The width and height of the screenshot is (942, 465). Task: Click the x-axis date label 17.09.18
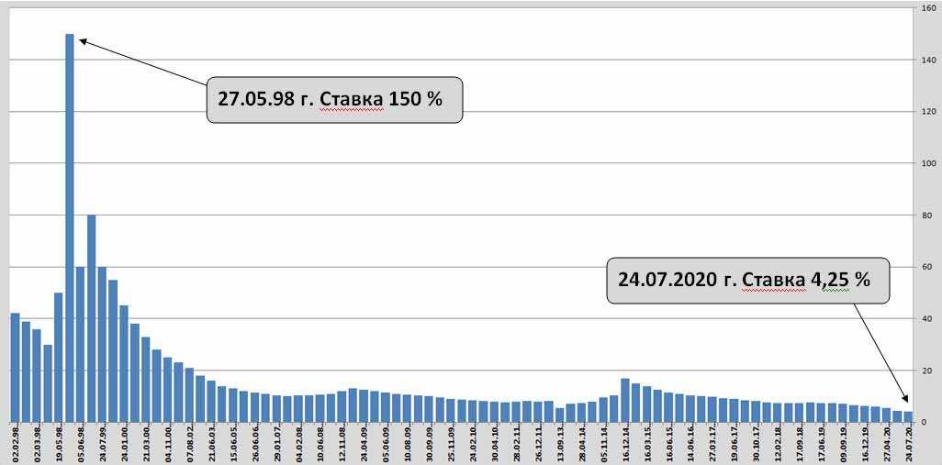799,443
